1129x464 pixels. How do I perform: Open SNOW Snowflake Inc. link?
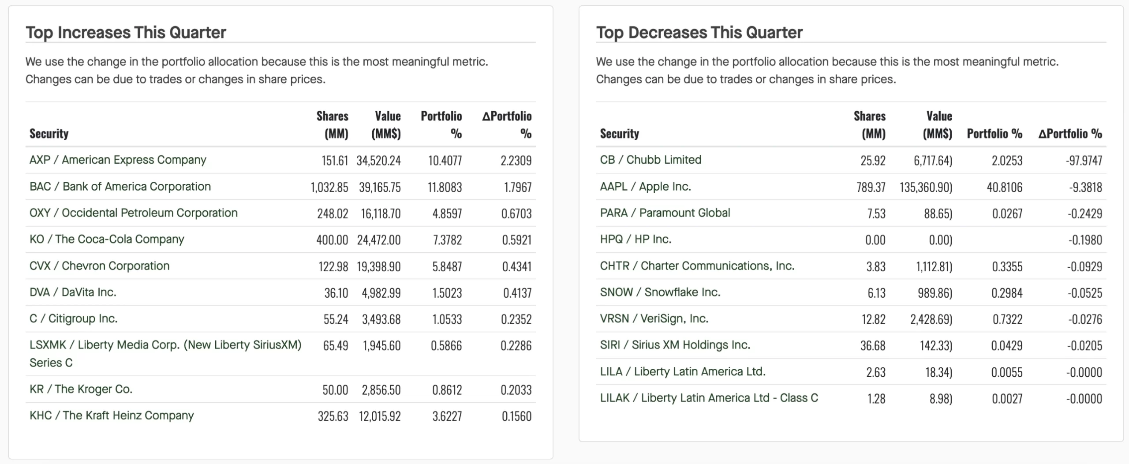pyautogui.click(x=660, y=292)
